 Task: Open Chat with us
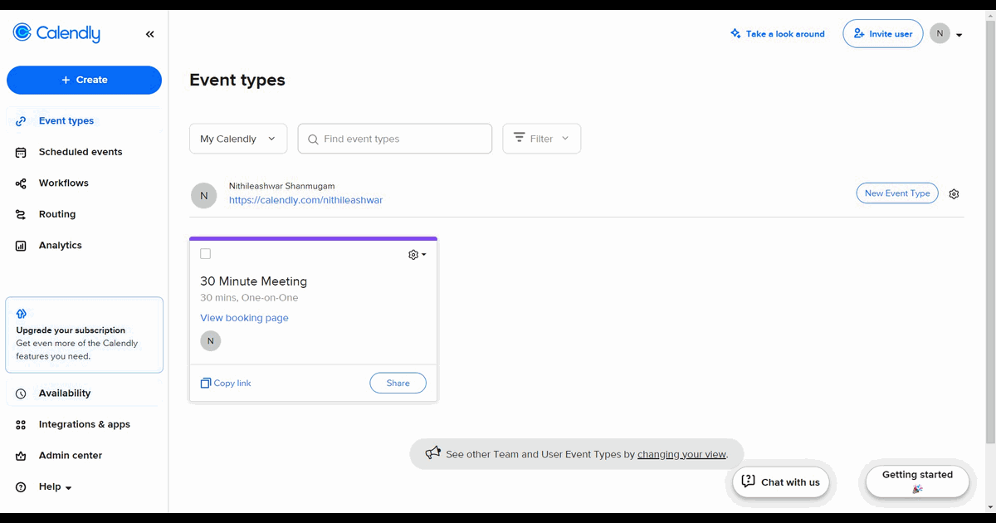coord(781,481)
